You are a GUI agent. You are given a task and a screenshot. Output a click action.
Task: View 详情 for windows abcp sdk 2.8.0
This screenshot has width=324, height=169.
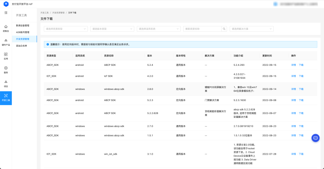pyautogui.click(x=293, y=89)
